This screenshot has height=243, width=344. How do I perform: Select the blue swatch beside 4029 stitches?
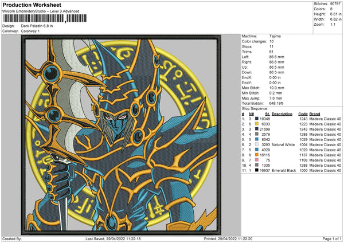(257, 150)
